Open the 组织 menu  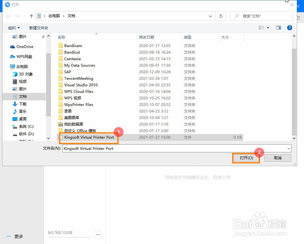[14, 28]
